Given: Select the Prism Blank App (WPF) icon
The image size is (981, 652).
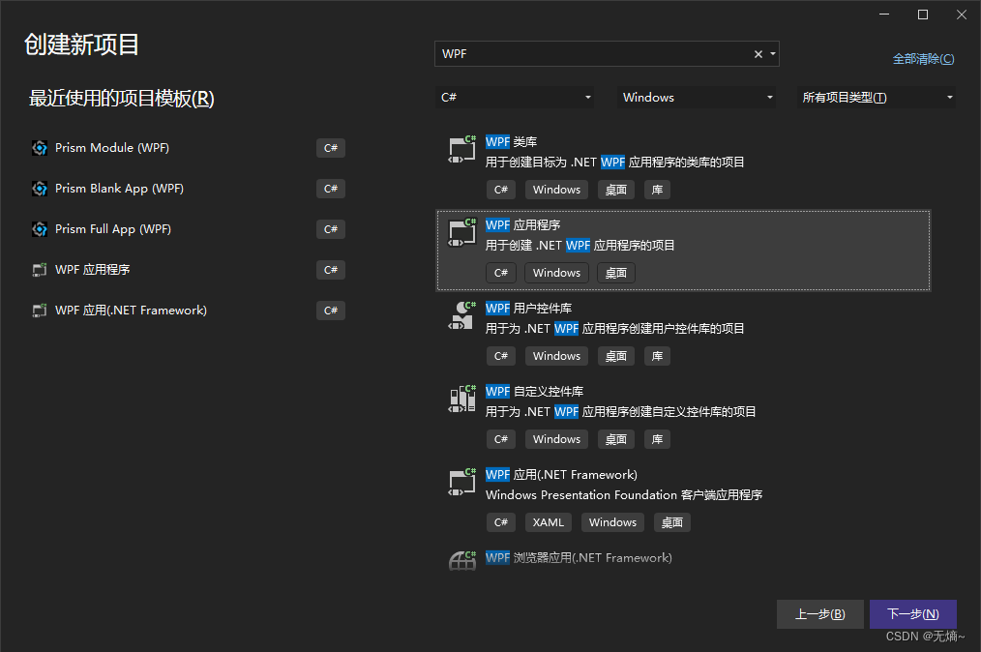Looking at the screenshot, I should [39, 188].
